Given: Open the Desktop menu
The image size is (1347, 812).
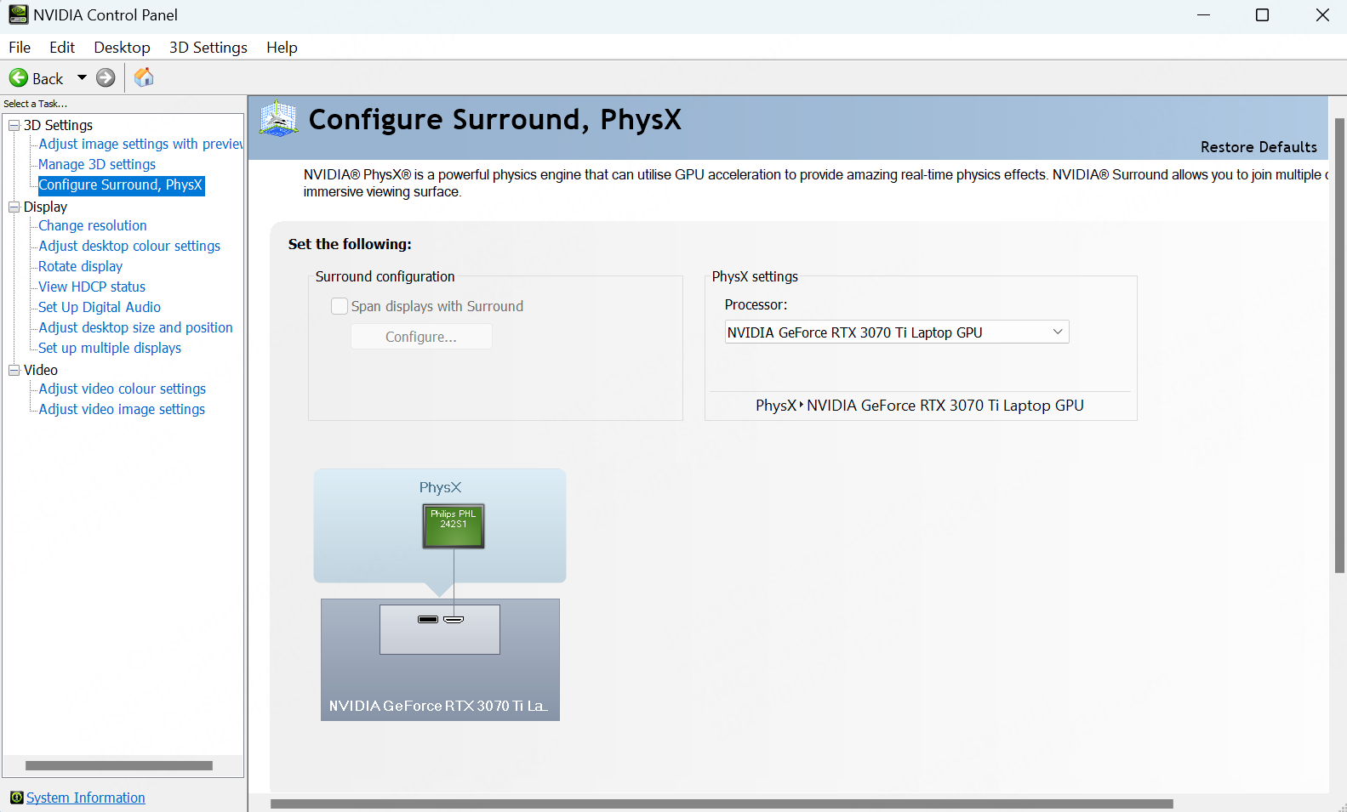Looking at the screenshot, I should [122, 48].
